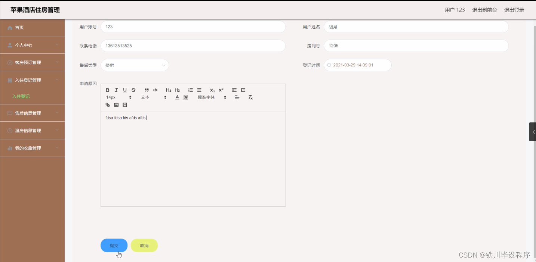Apply superscript formatting

coord(221,90)
